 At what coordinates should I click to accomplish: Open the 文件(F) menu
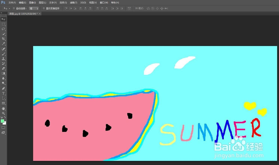click(x=12, y=3)
